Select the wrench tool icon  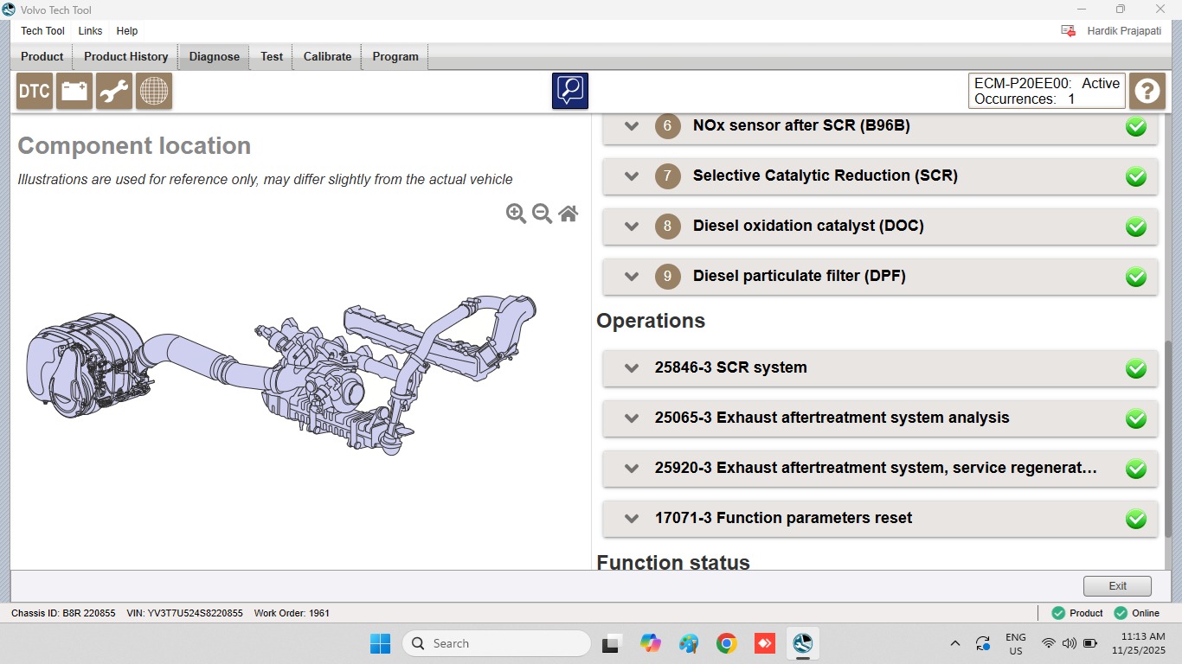114,91
